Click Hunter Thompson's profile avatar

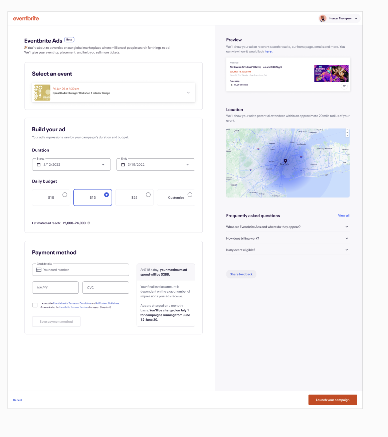click(x=323, y=18)
